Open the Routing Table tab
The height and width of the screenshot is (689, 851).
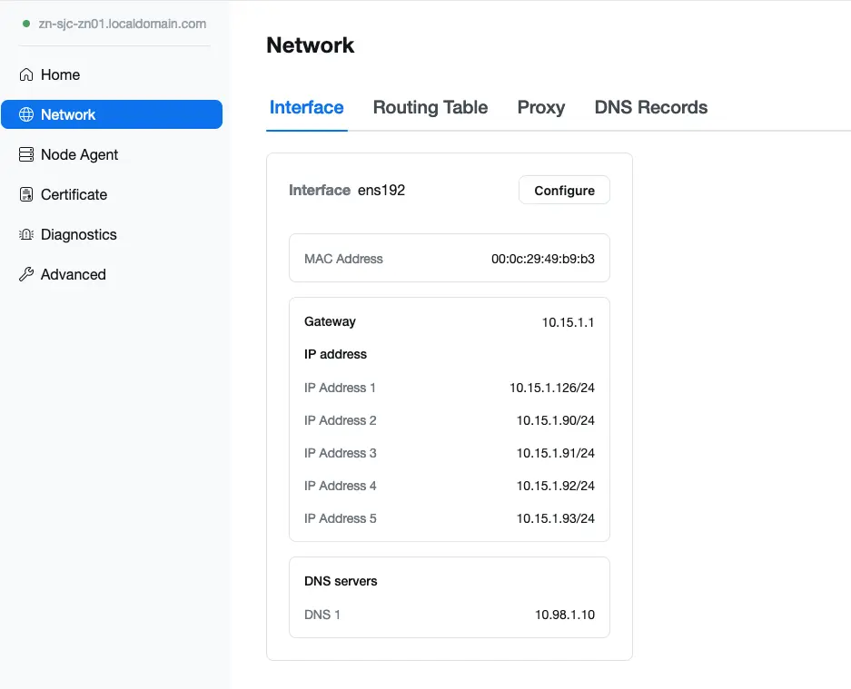coord(430,107)
